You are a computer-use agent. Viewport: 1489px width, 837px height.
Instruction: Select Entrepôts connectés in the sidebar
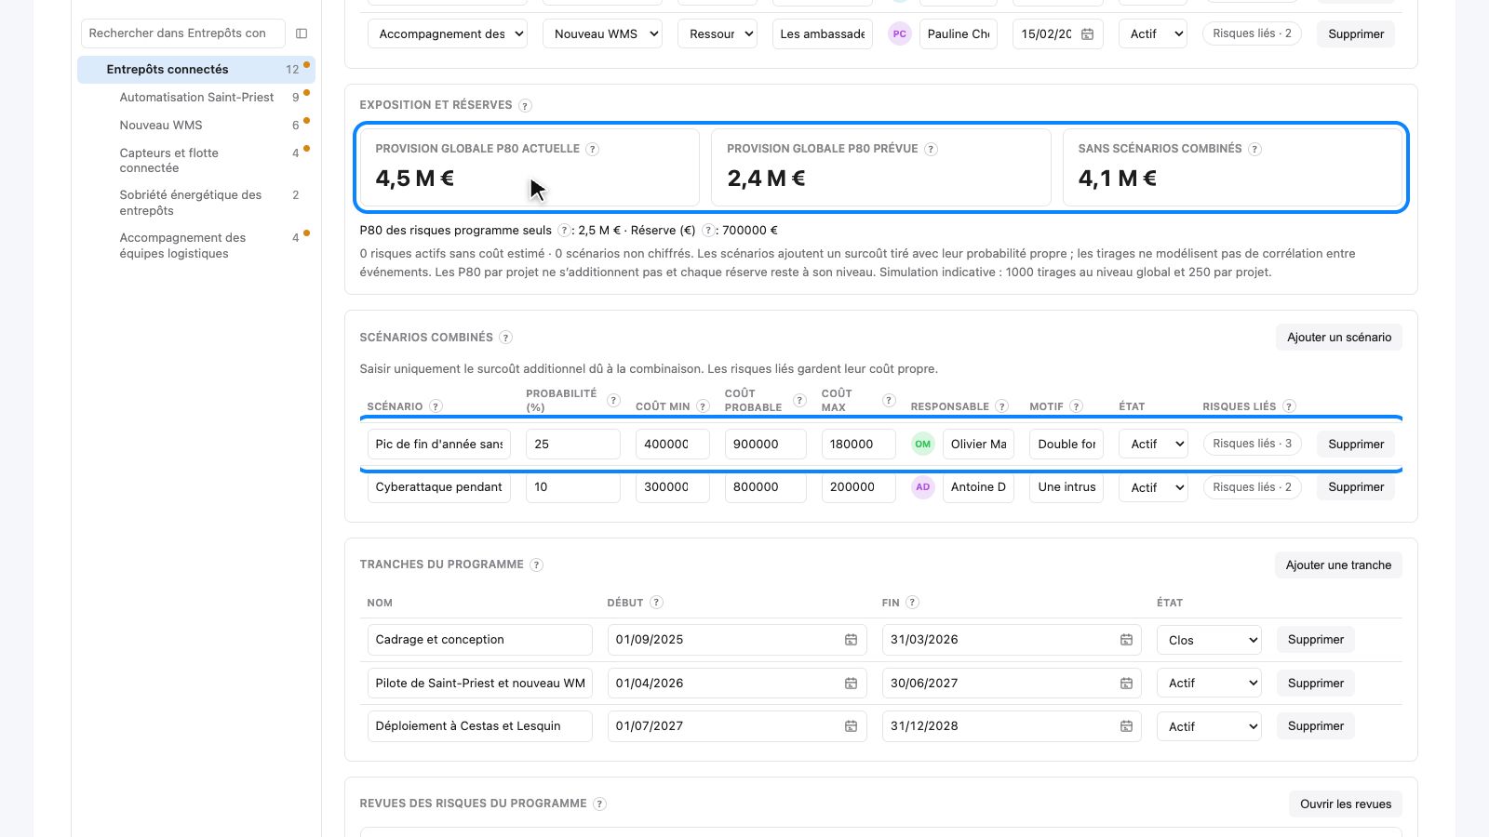pyautogui.click(x=196, y=70)
